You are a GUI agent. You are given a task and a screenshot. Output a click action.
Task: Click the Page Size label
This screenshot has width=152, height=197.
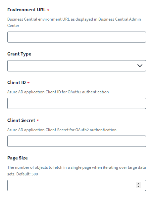click(x=18, y=158)
